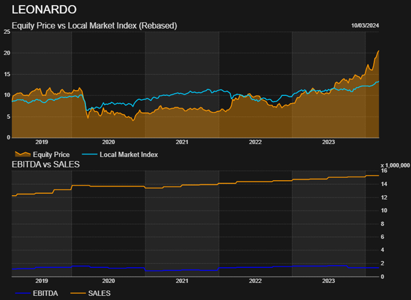Viewport: 411px width, 300px height.
Task: Click the 2020 label on the top chart axis
Action: point(108,142)
